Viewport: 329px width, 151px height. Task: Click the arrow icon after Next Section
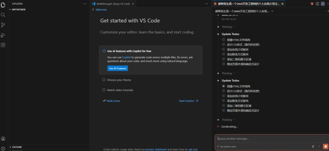tap(197, 101)
